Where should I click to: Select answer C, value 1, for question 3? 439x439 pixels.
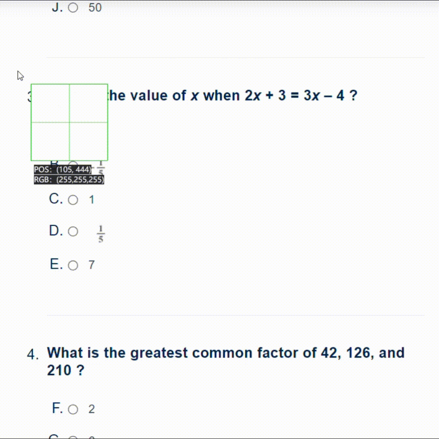pos(73,199)
